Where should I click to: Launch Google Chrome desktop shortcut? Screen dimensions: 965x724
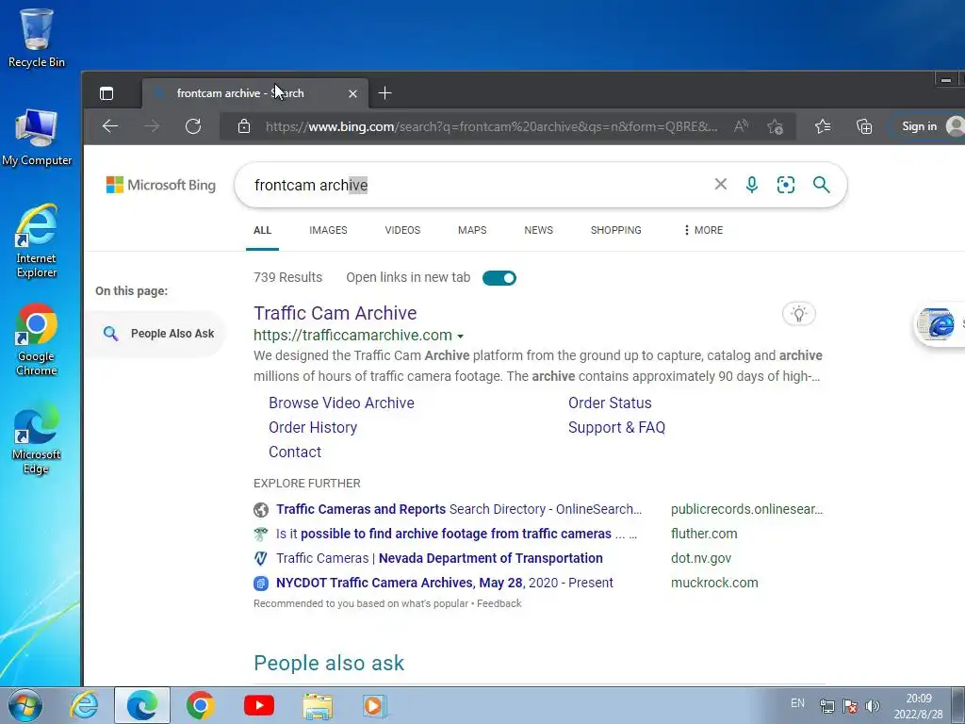[37, 339]
